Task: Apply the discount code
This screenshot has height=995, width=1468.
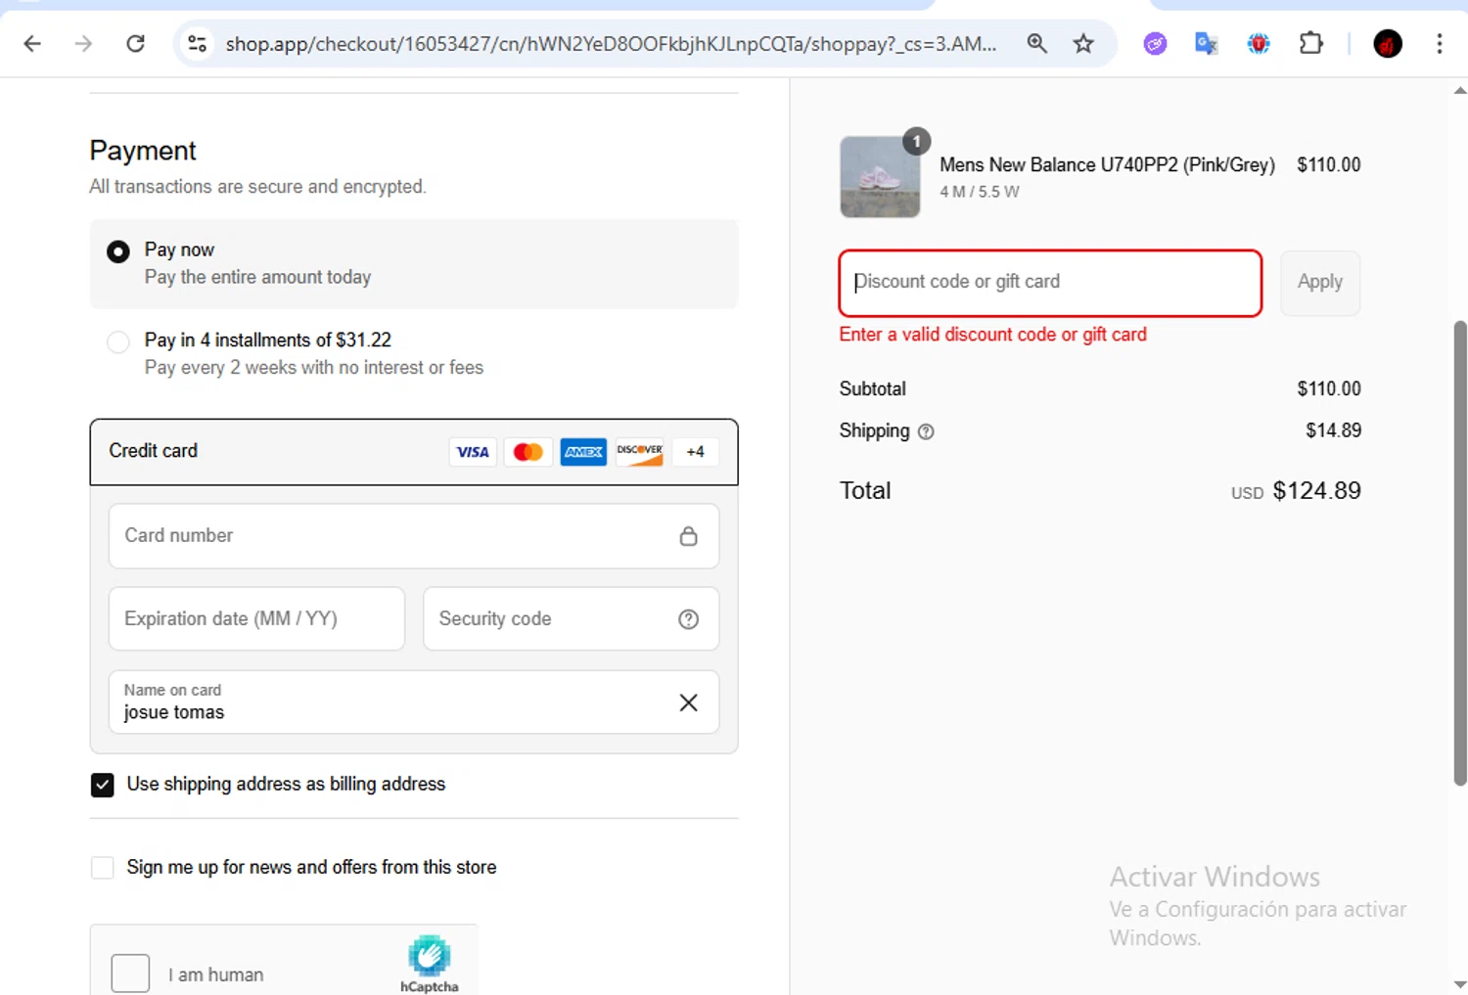Action: (x=1319, y=282)
